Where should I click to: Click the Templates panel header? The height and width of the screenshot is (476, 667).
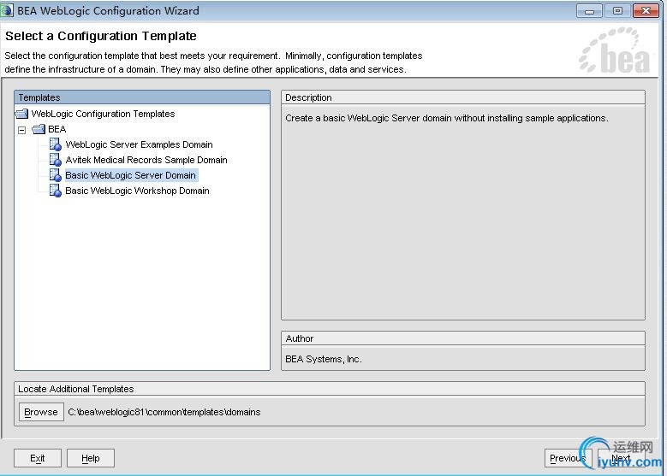[142, 97]
